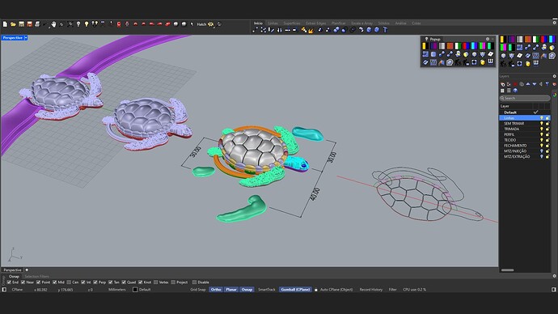Click the points tool in Inicio toolbar
This screenshot has width=558, height=314.
264,30
